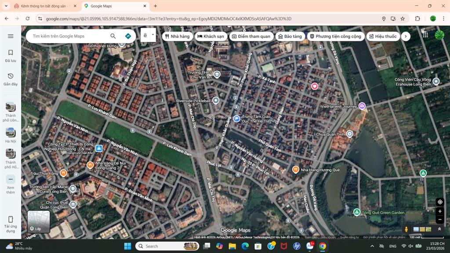The height and width of the screenshot is (253, 450).
Task: Click the zoom in plus icon
Action: pos(440,211)
